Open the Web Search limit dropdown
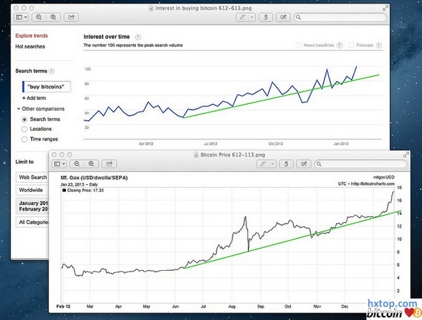Screen dimensions: 422x320 pyautogui.click(x=31, y=177)
